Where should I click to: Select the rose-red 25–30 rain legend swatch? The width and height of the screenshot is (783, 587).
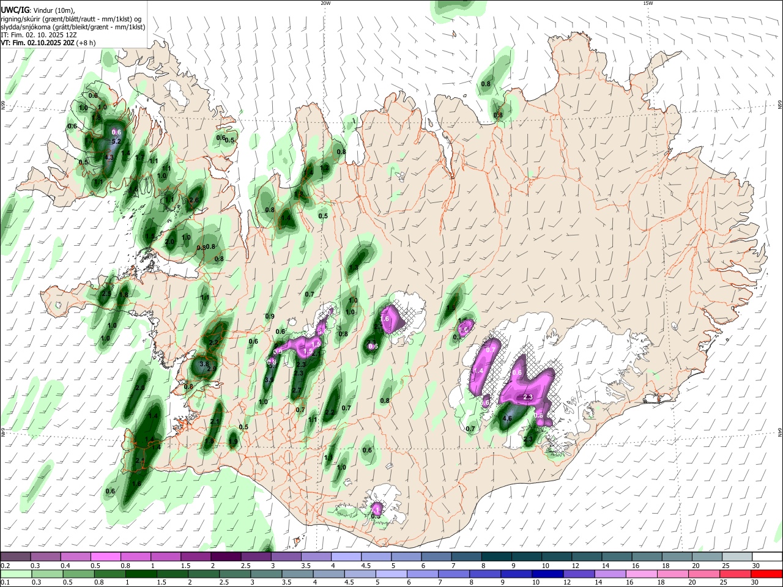[736, 574]
